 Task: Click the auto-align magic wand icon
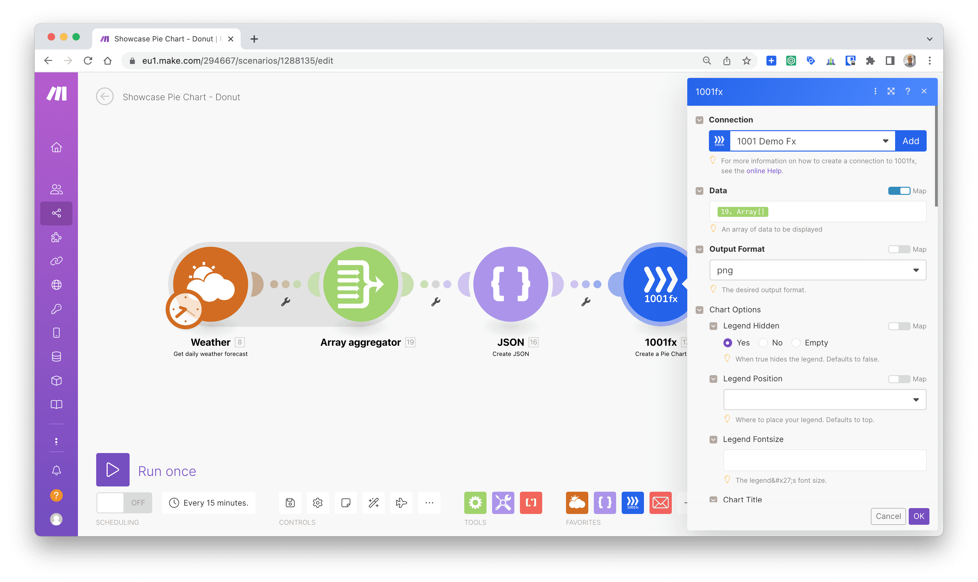373,503
